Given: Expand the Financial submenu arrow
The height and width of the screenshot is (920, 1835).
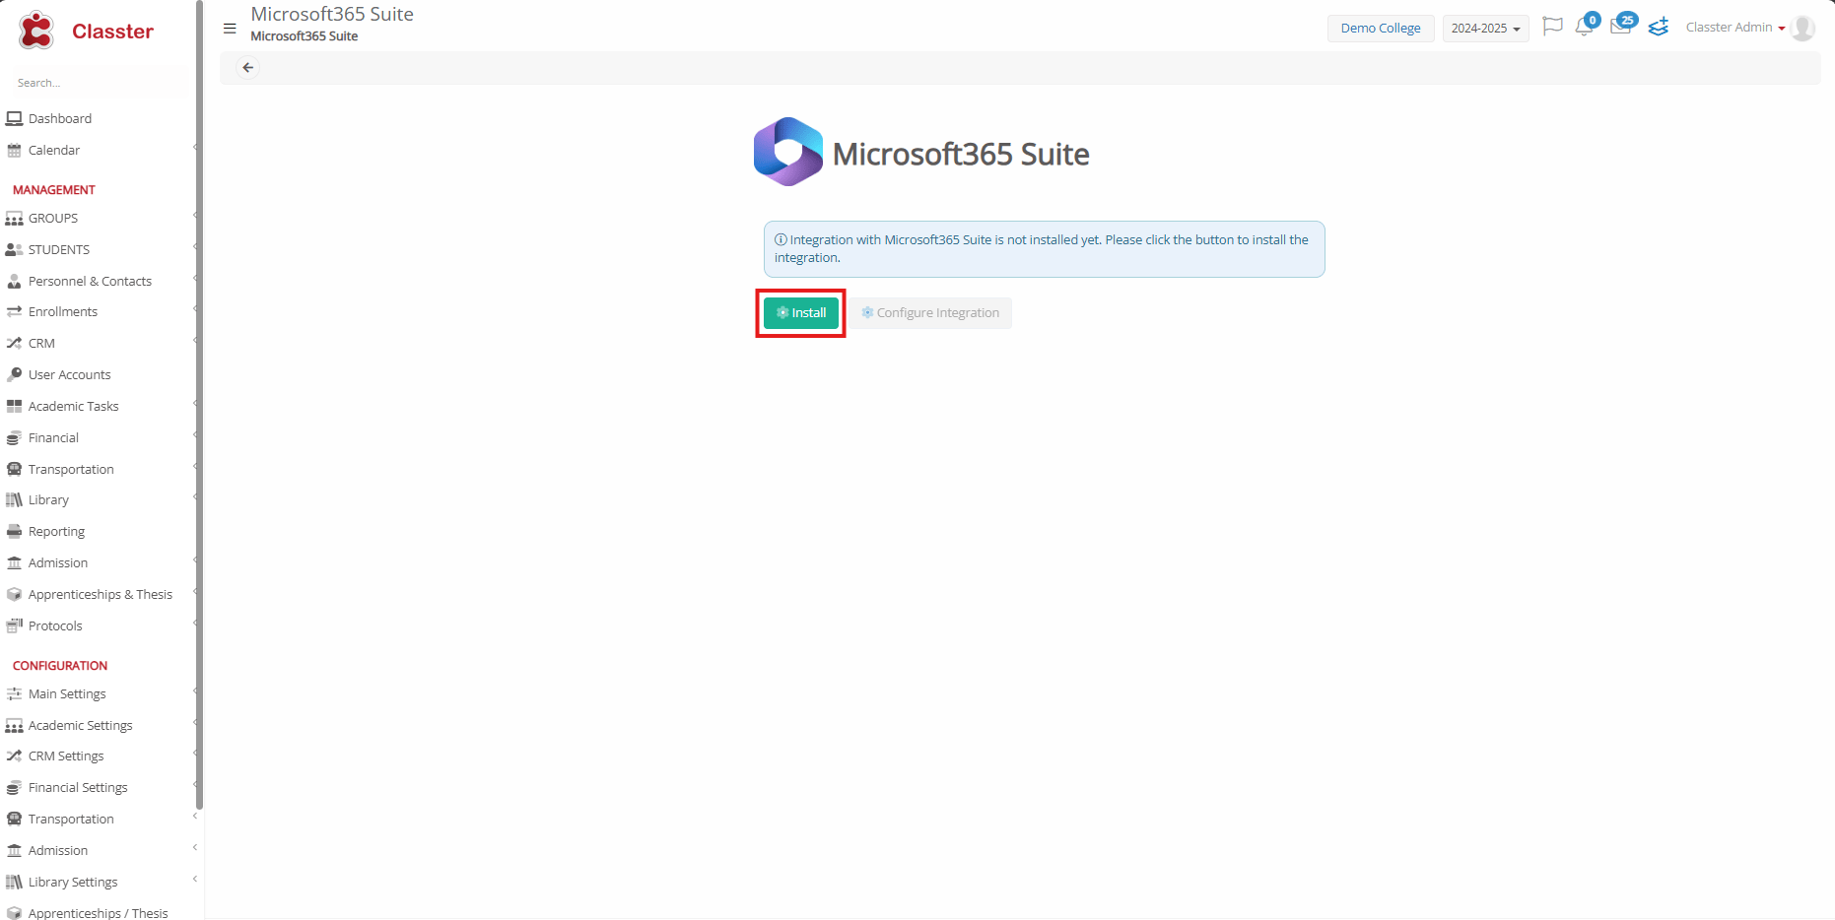Looking at the screenshot, I should (195, 435).
